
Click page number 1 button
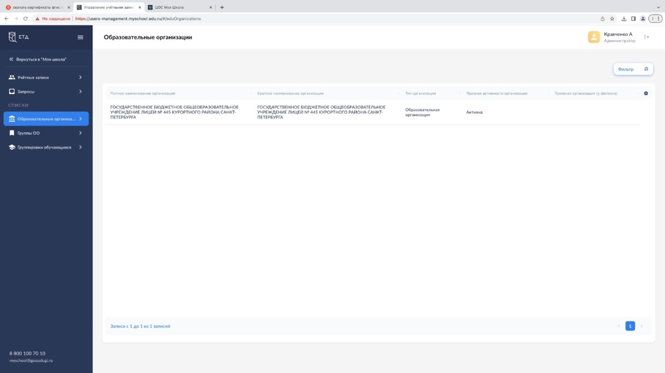(x=630, y=326)
